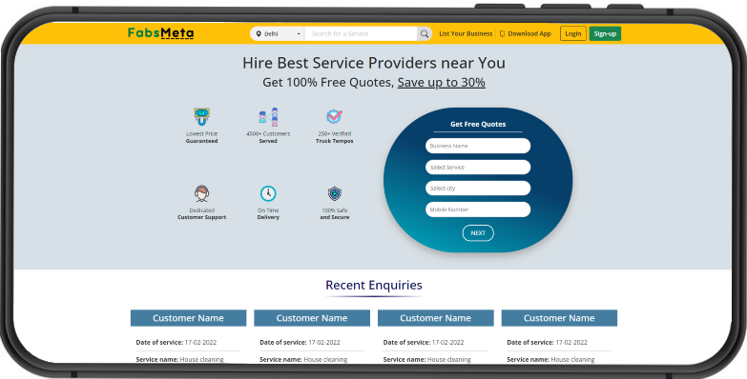This screenshot has height=379, width=747.
Task: Click the location pin icon beside Delhi
Action: tap(259, 33)
